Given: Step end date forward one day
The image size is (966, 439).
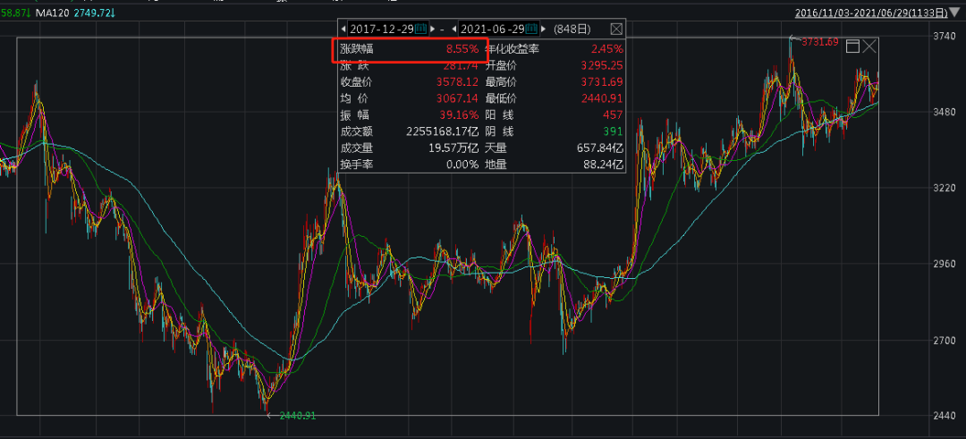Looking at the screenshot, I should tap(545, 29).
